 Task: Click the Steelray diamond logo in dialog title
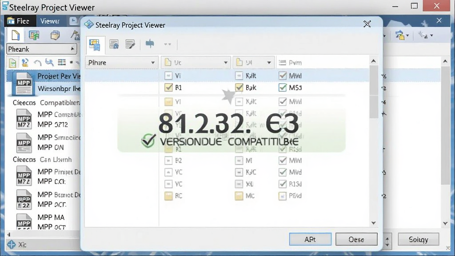[89, 25]
